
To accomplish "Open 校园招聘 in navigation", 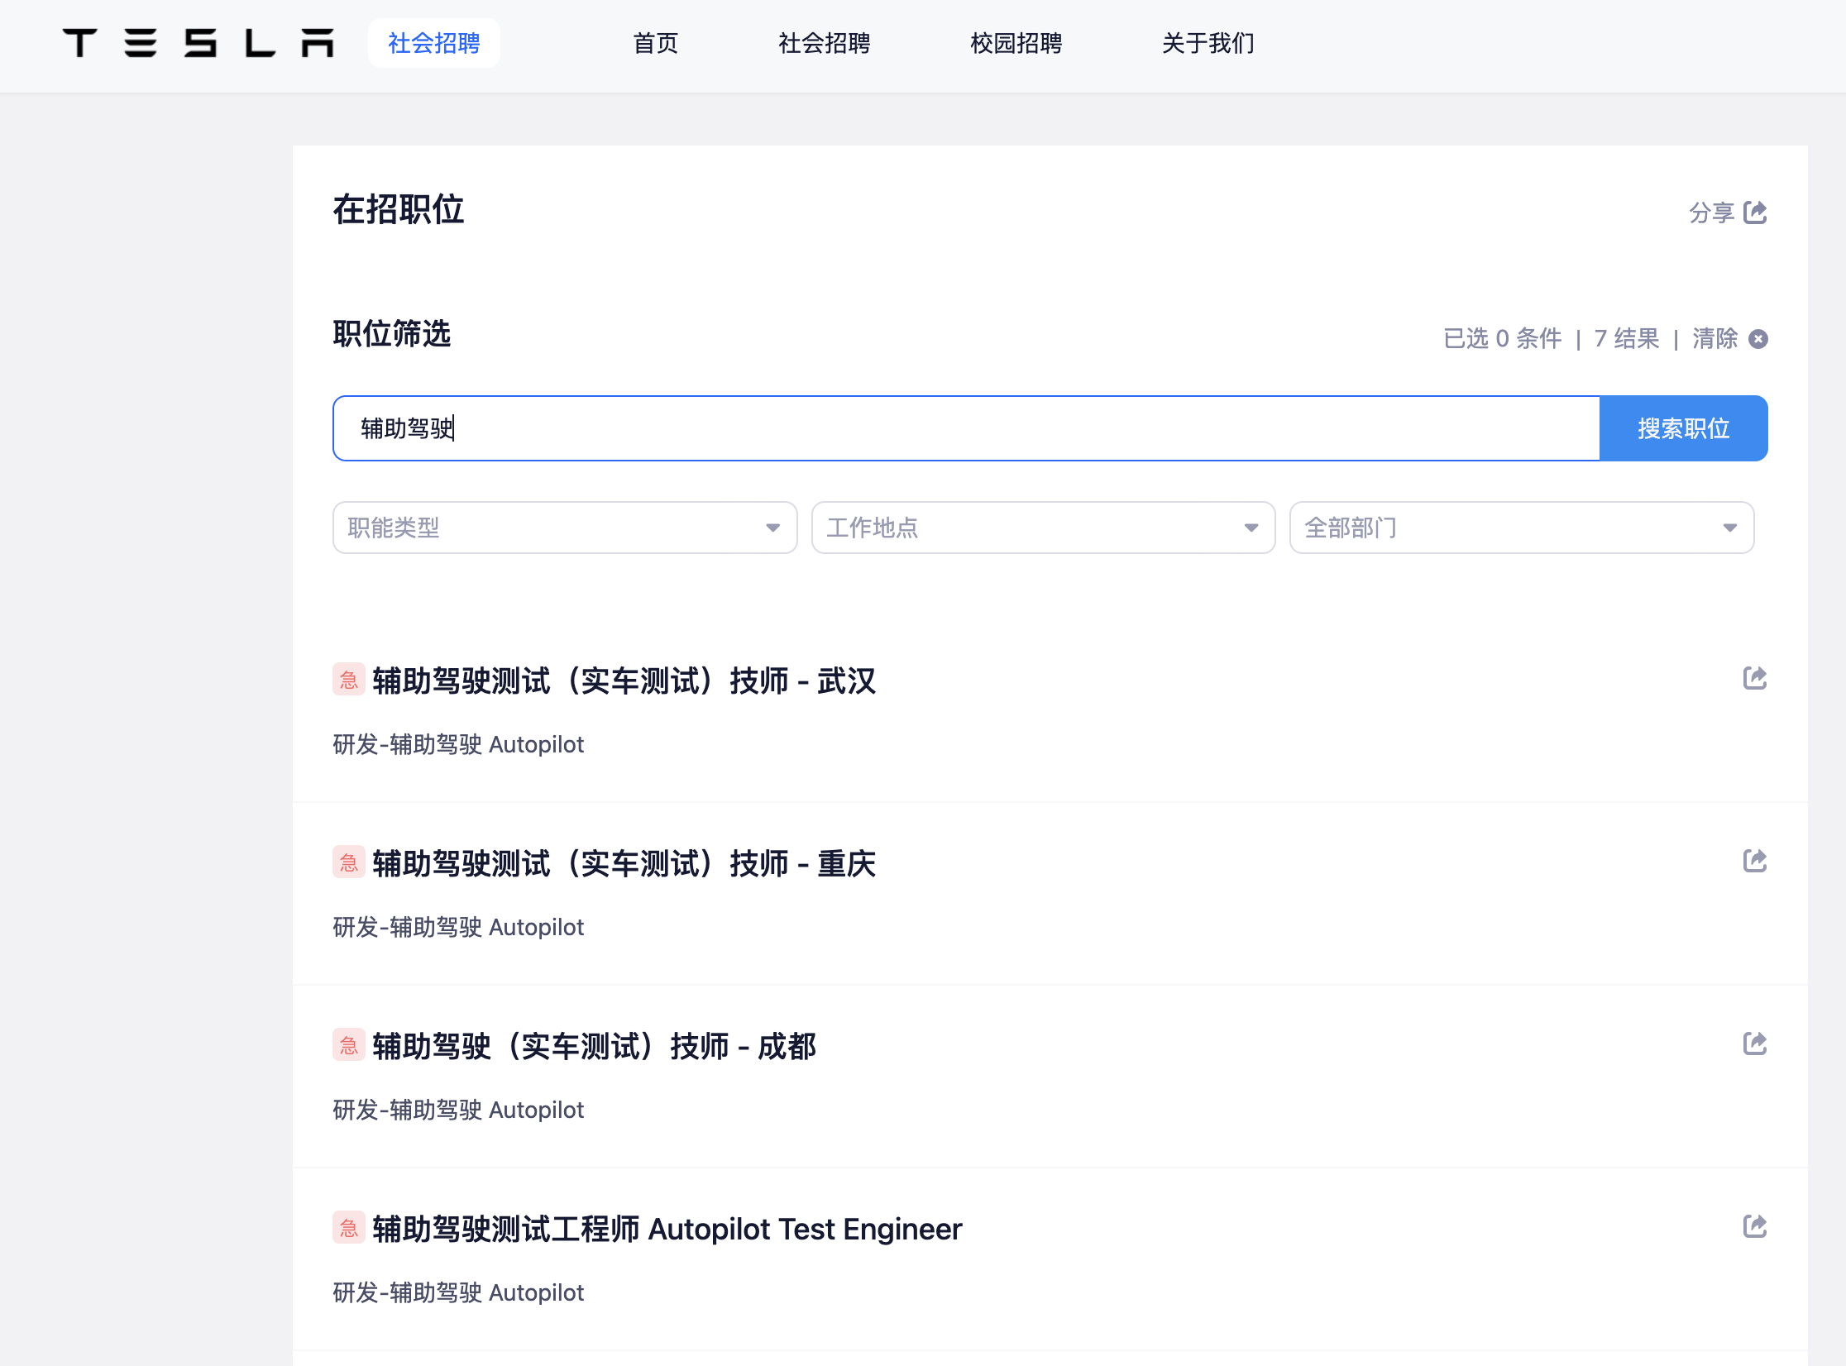I will [x=1016, y=43].
